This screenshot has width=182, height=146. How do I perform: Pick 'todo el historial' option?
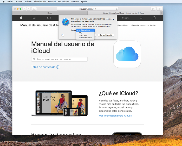(x=85, y=38)
